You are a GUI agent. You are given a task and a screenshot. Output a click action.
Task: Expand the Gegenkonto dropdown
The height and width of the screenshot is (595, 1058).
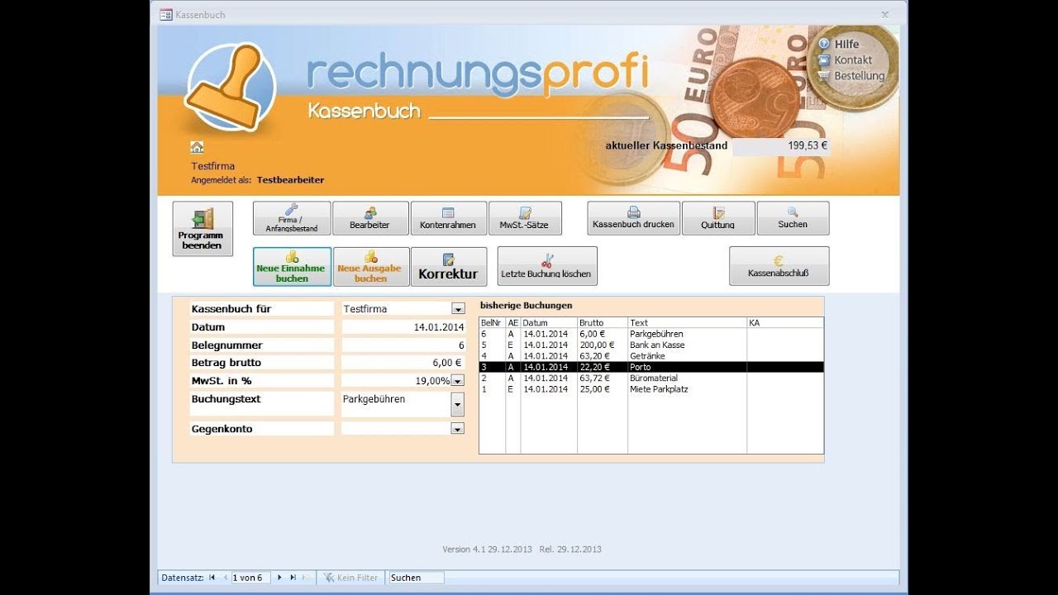pos(457,429)
